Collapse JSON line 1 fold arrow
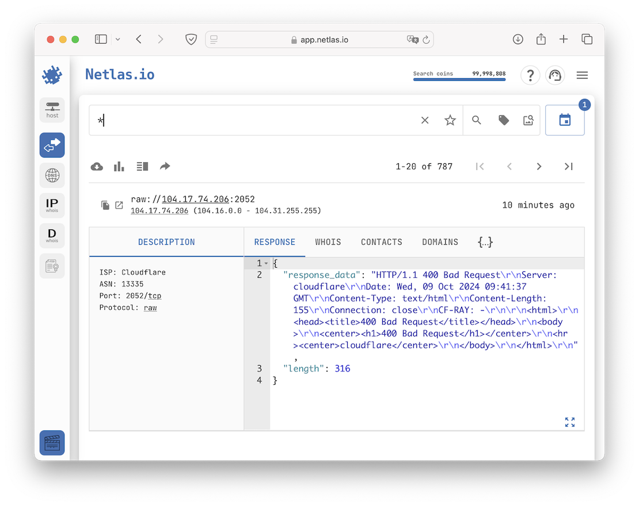The height and width of the screenshot is (506, 639). coord(266,263)
